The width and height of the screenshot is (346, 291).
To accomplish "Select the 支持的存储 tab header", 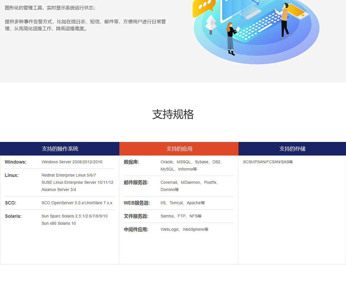I will pos(292,149).
